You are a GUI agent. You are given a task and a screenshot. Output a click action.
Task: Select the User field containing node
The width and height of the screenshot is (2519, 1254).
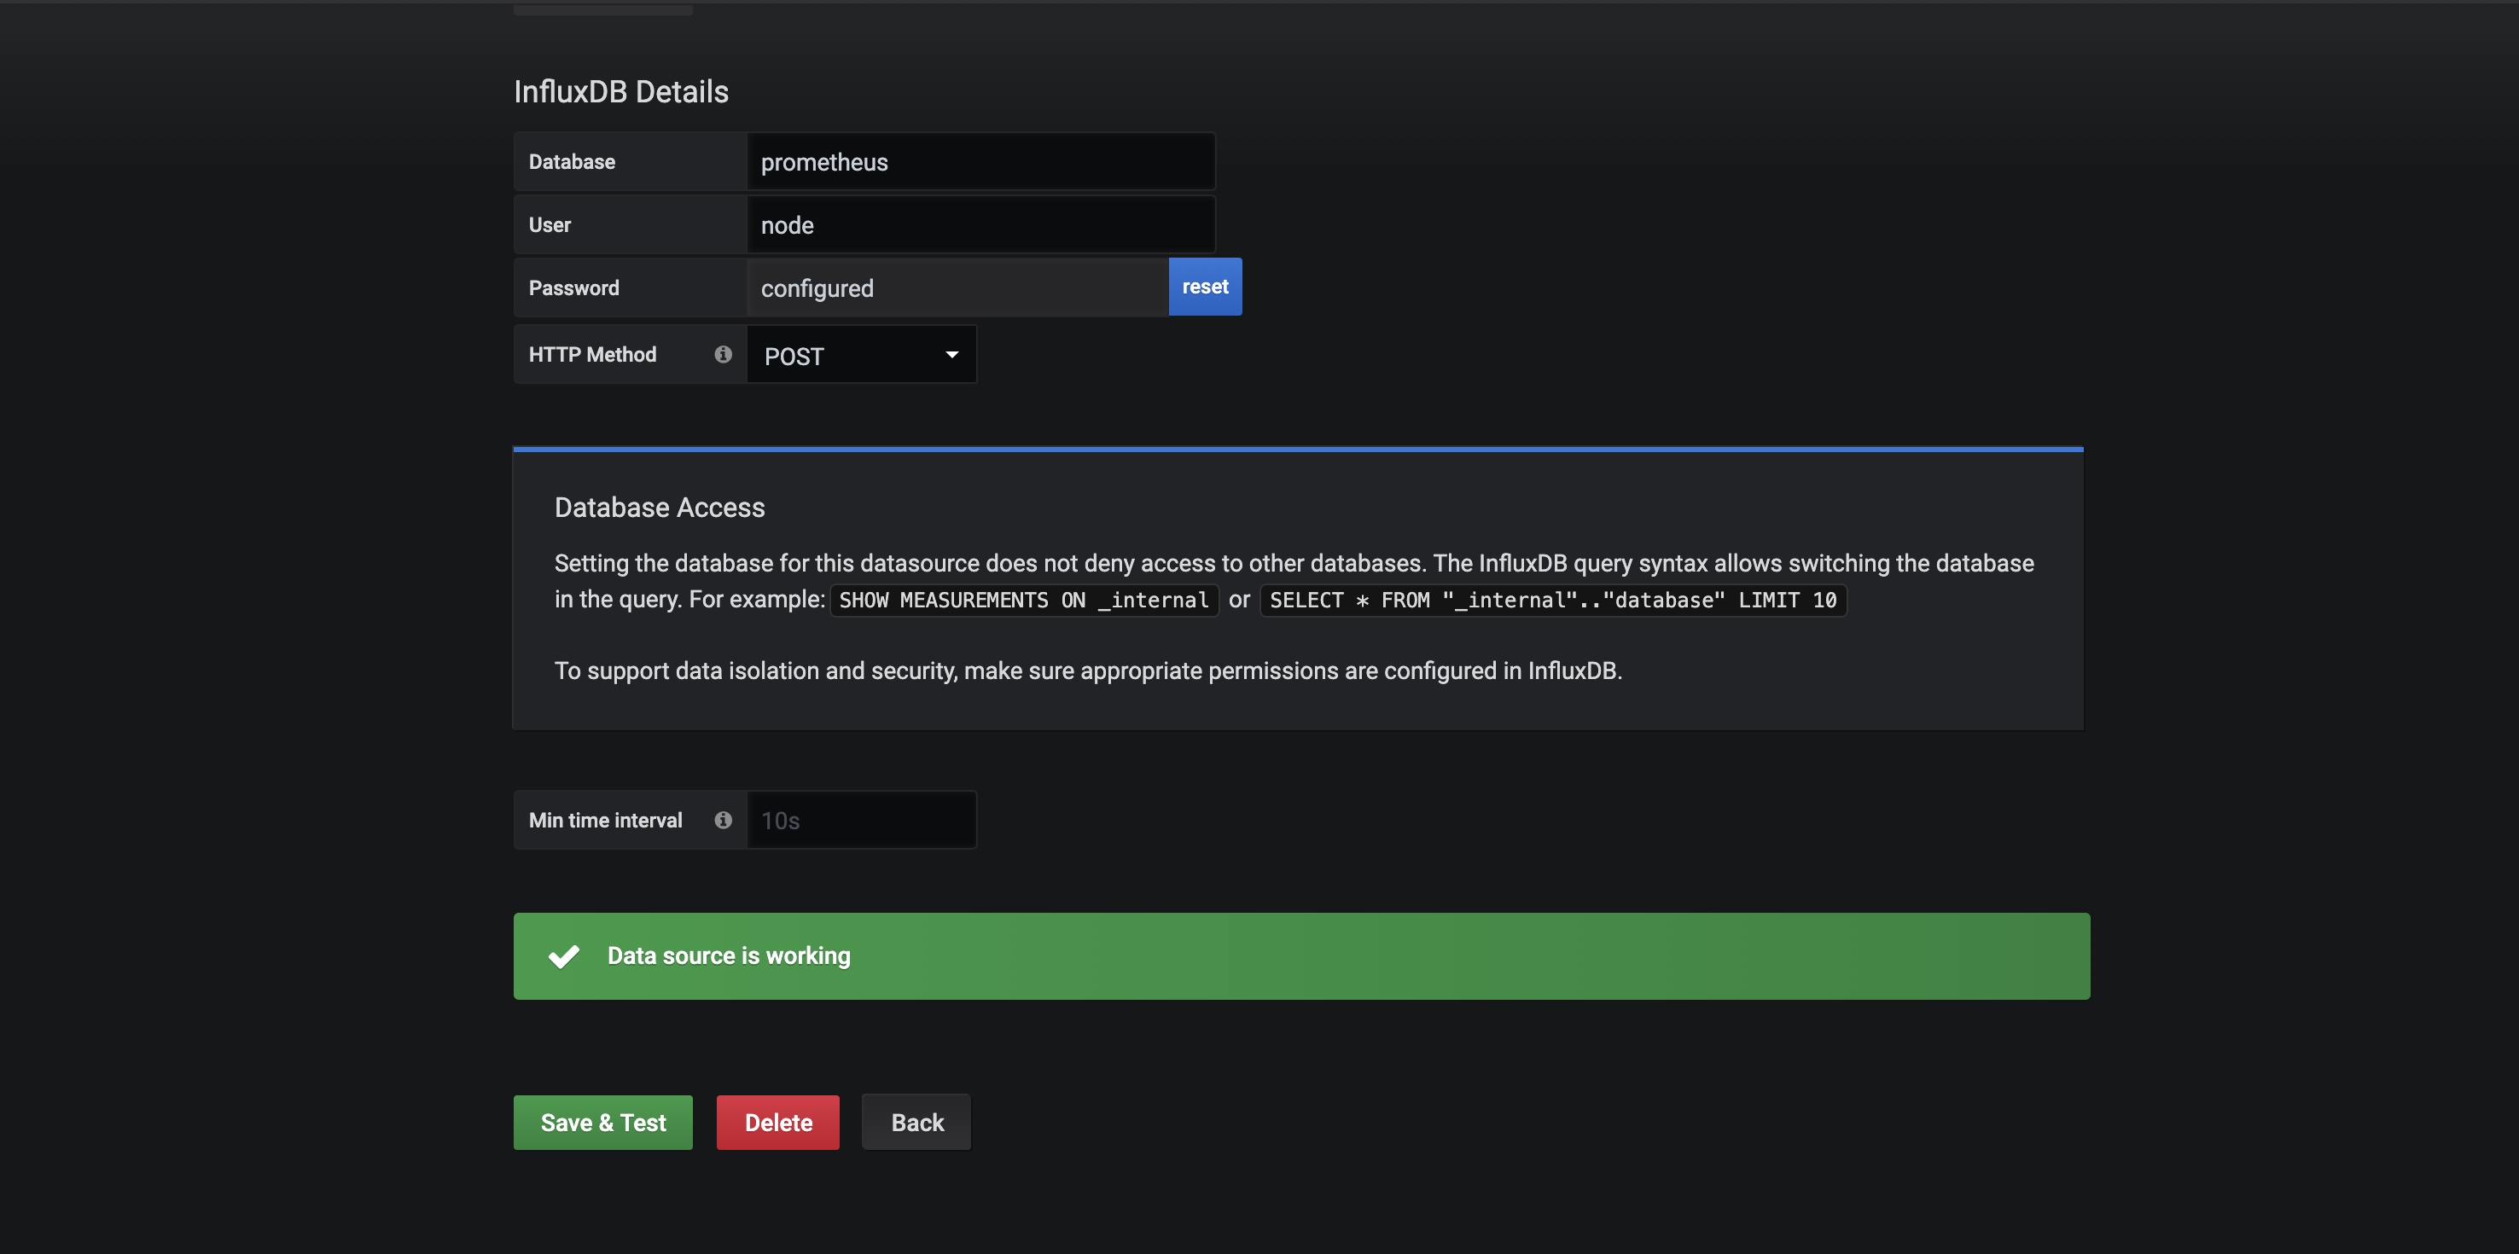(980, 224)
